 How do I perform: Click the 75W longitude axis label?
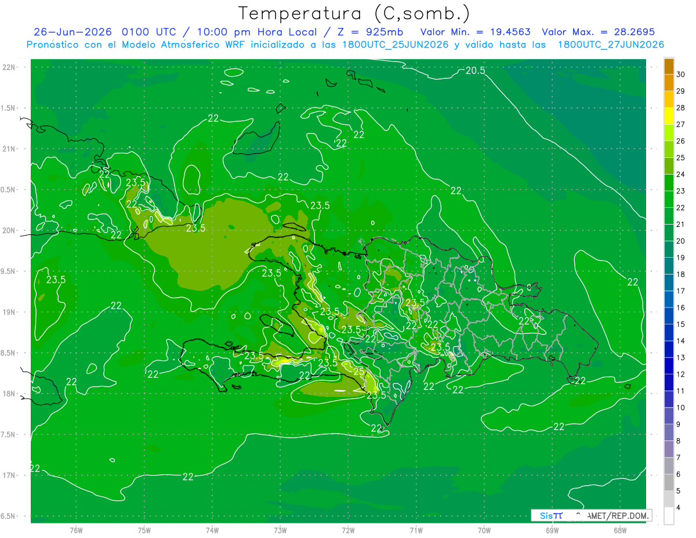pyautogui.click(x=144, y=530)
